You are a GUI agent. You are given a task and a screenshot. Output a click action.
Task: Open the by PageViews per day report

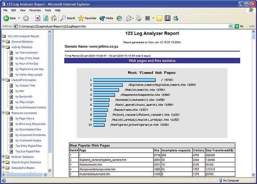29,69
